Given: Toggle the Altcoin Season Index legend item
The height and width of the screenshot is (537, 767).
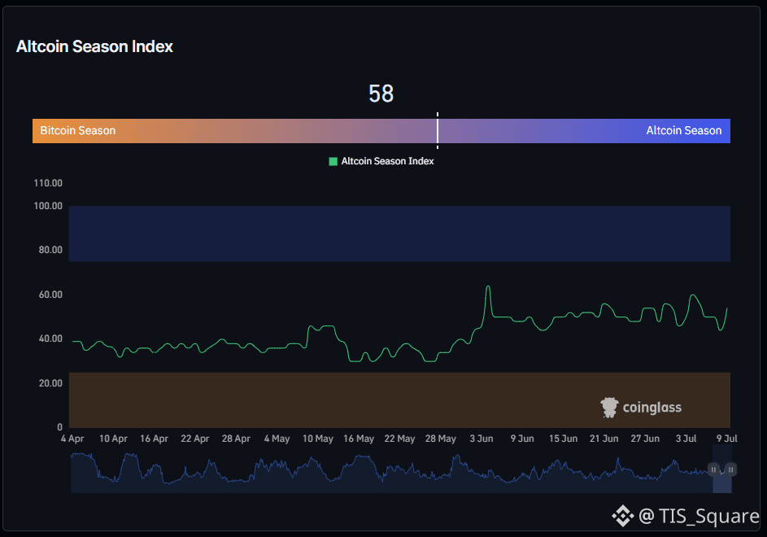Looking at the screenshot, I should point(381,161).
